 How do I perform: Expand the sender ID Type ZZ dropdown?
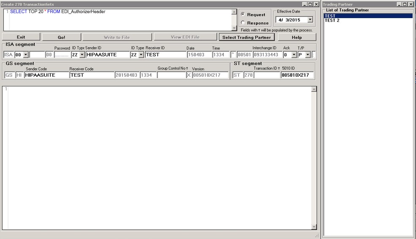coord(82,55)
